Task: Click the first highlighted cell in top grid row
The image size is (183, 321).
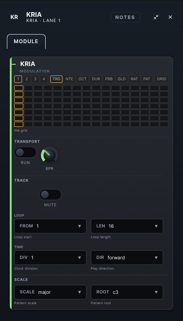Action: coord(19,88)
